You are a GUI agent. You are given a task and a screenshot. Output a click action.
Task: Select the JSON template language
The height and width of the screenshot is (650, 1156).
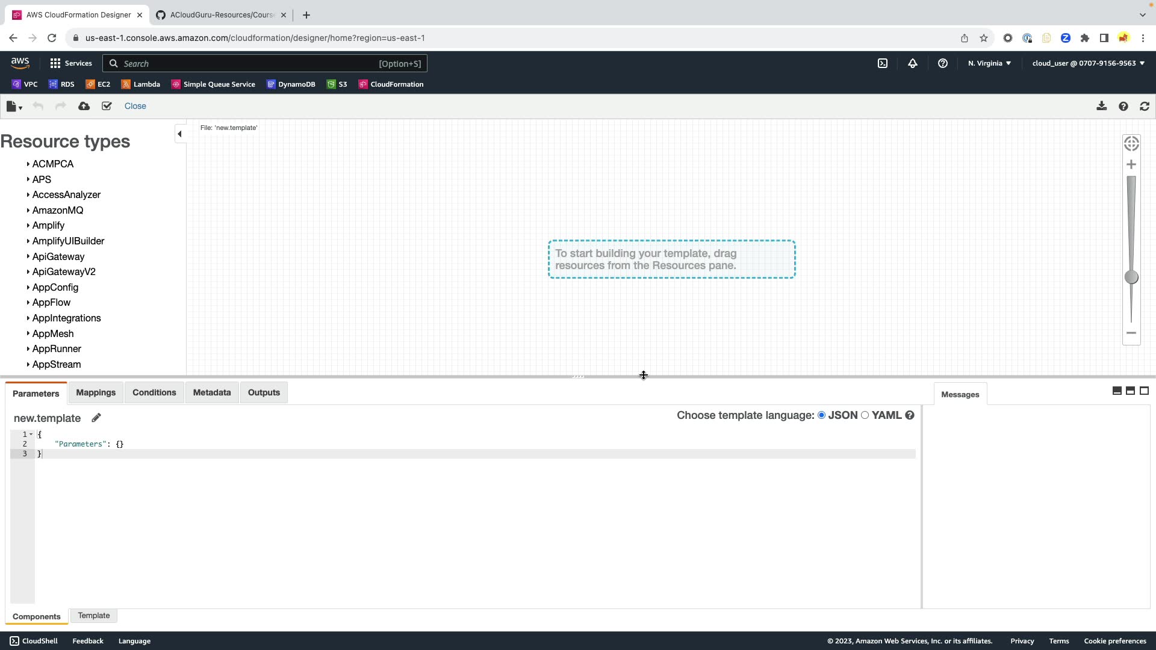(x=821, y=415)
